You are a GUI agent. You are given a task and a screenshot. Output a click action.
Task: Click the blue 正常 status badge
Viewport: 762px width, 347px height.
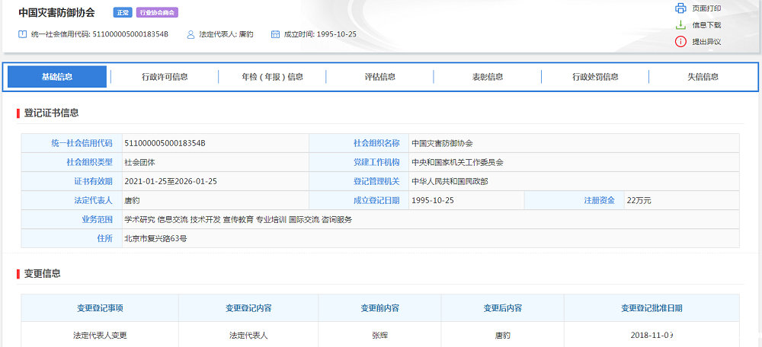pyautogui.click(x=123, y=13)
